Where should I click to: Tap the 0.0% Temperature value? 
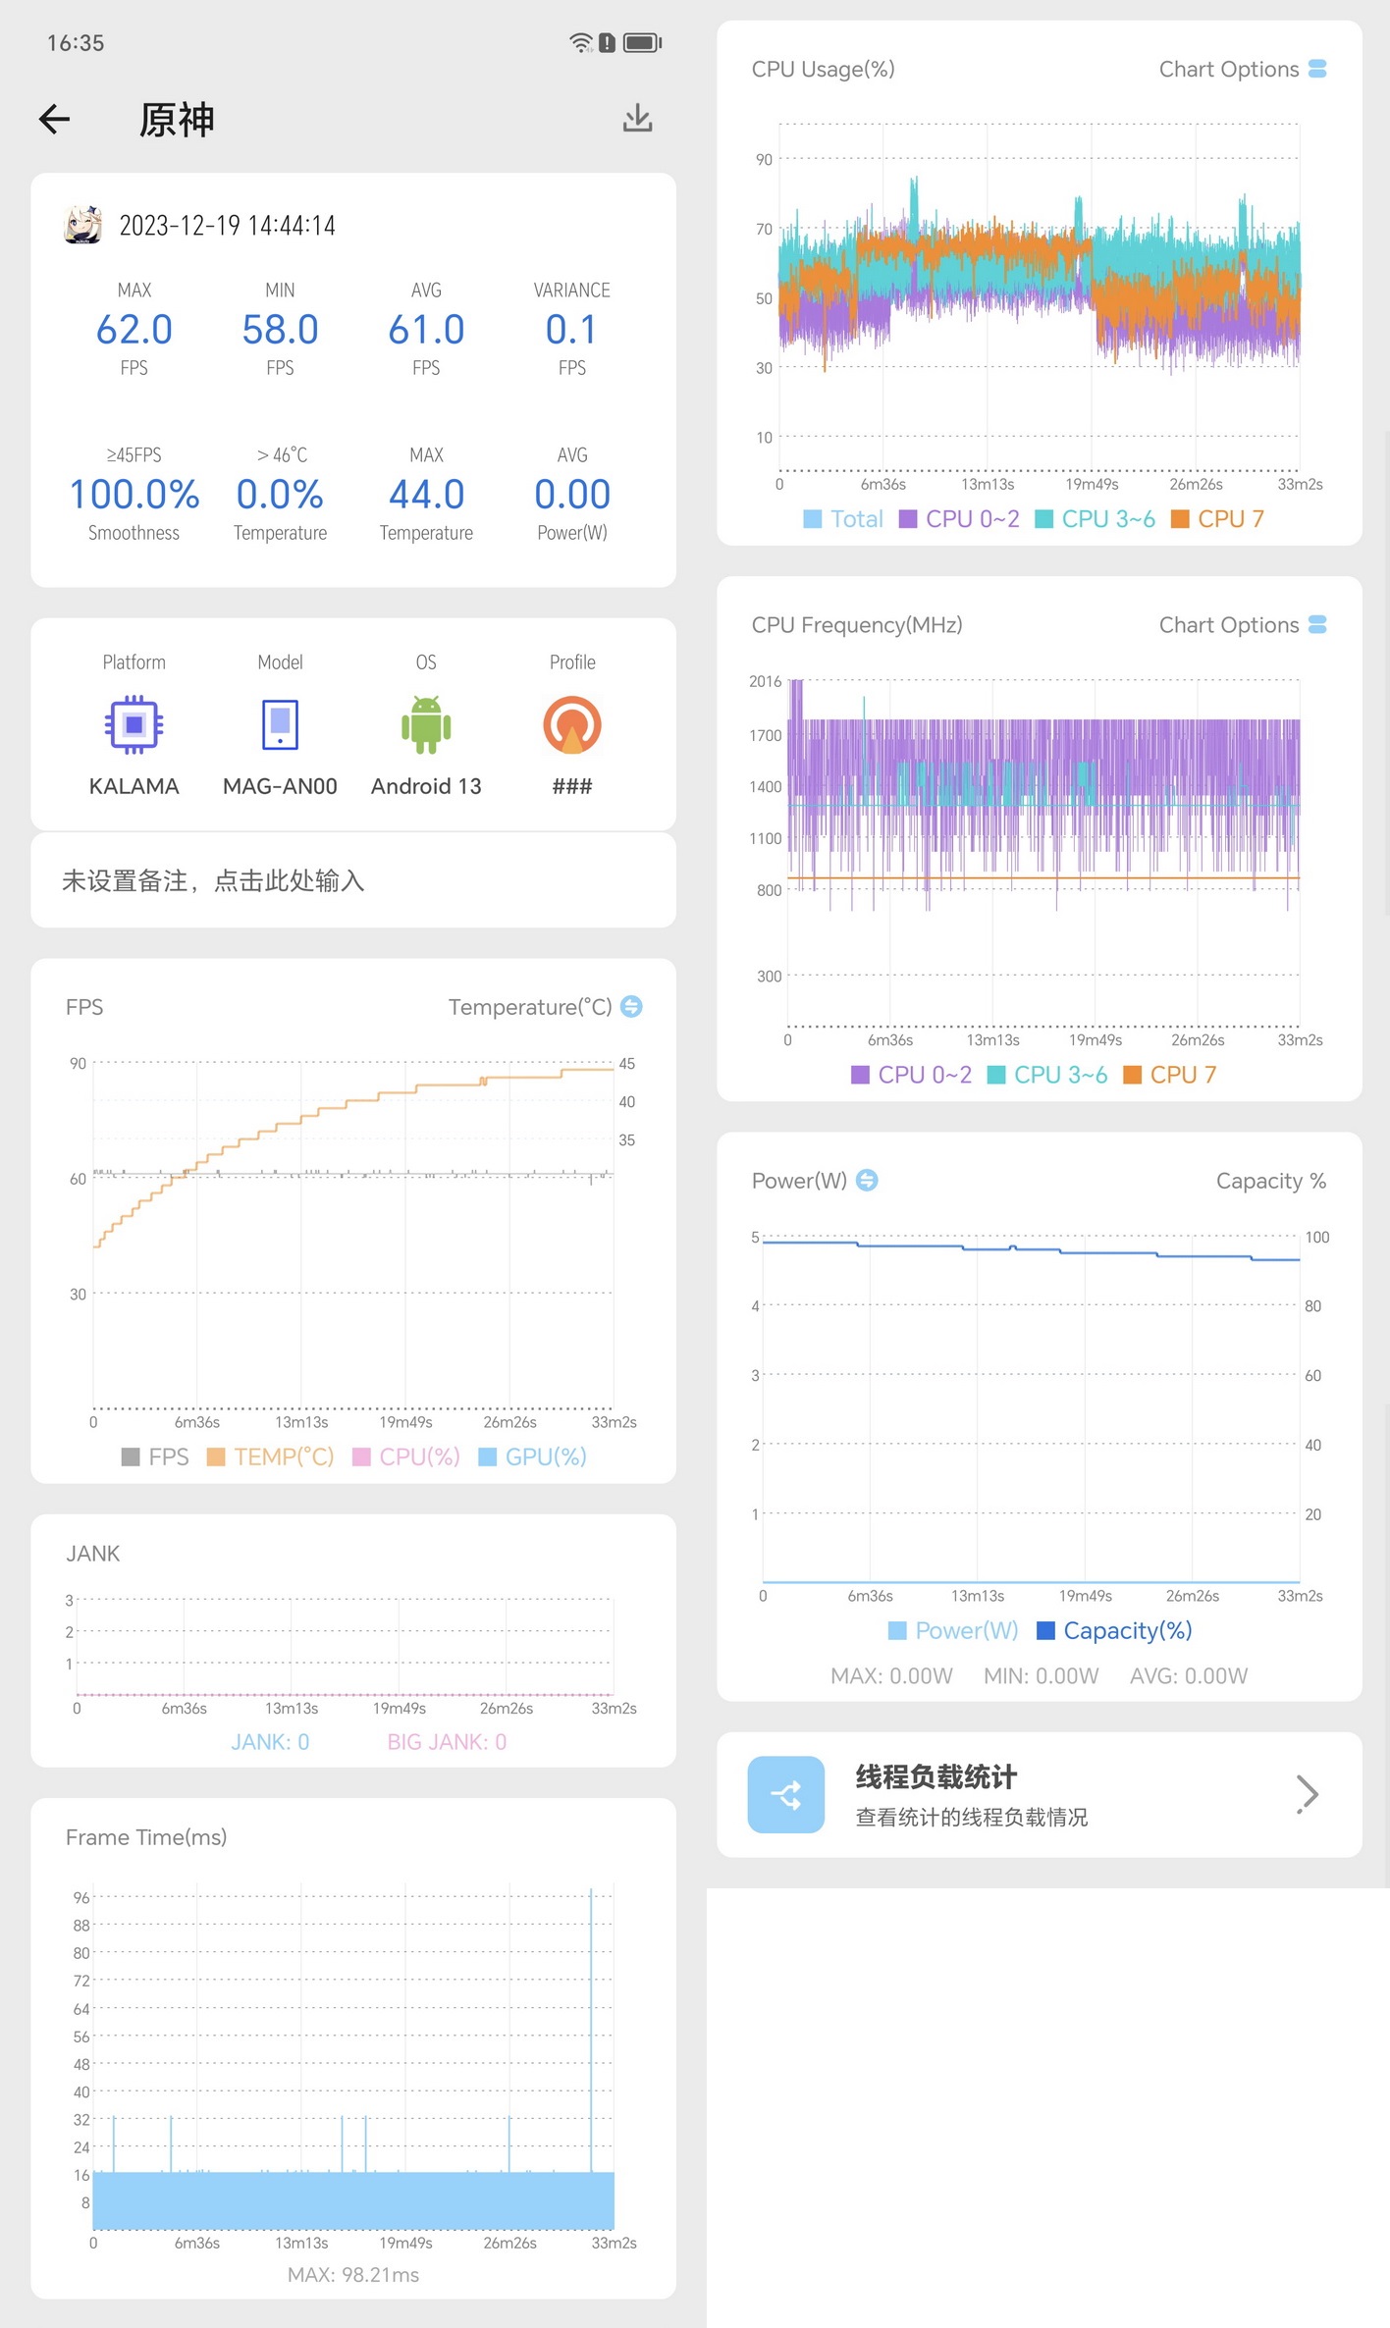(280, 494)
